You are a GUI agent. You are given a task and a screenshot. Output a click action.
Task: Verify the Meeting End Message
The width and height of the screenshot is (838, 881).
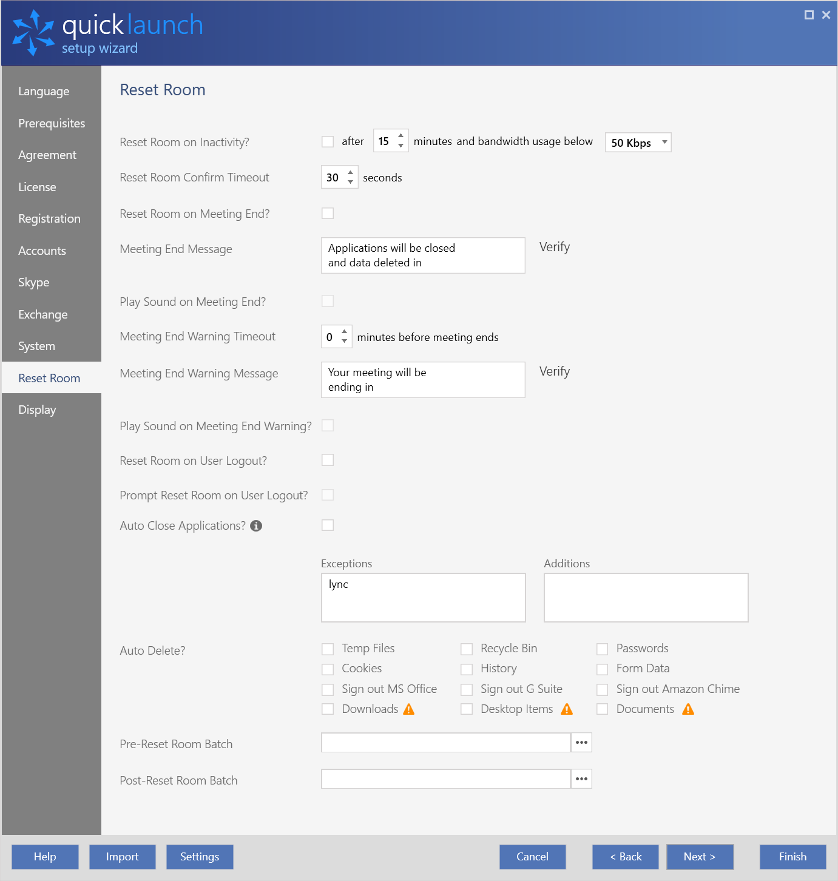coord(555,247)
